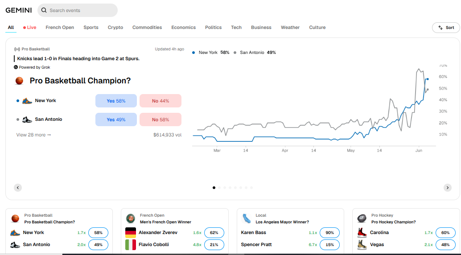461x255 pixels.
Task: Select the first carousel pagination dot
Action: (214, 188)
